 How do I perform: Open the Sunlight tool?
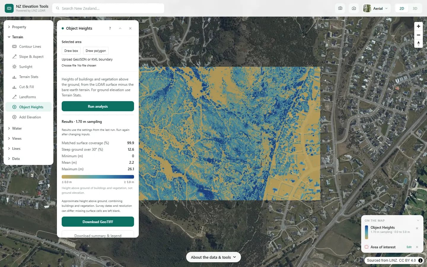click(x=28, y=67)
